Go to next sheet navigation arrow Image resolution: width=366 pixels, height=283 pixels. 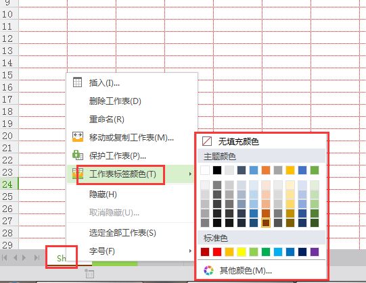(x=24, y=257)
